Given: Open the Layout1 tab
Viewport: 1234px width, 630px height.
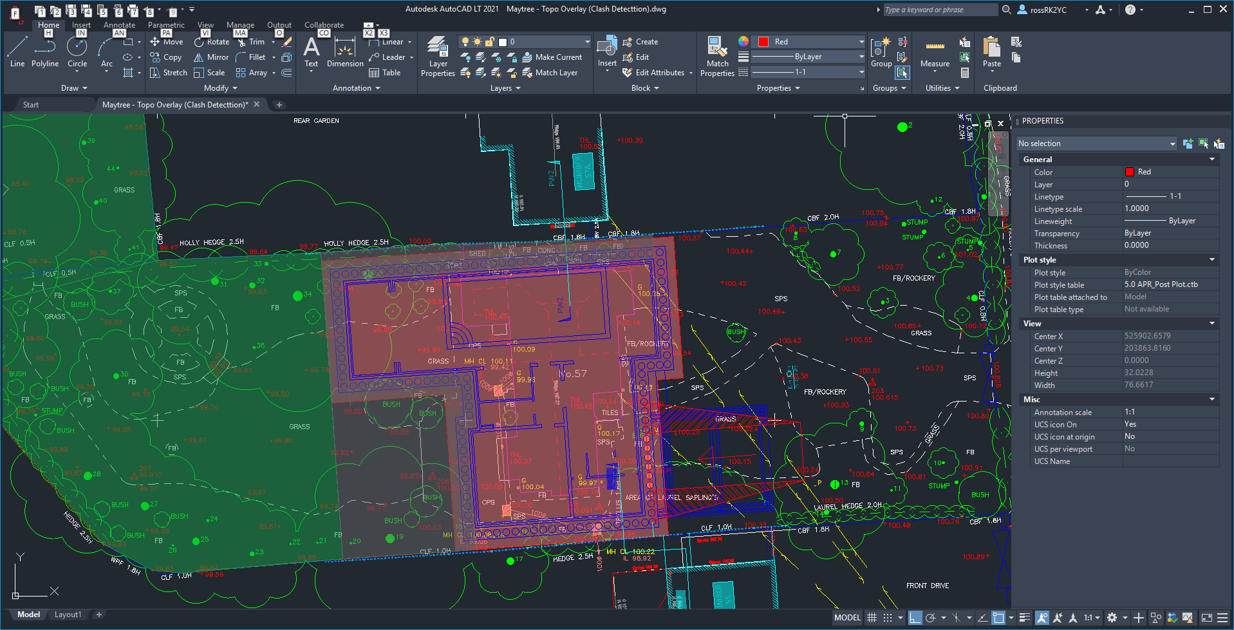Looking at the screenshot, I should 68,615.
